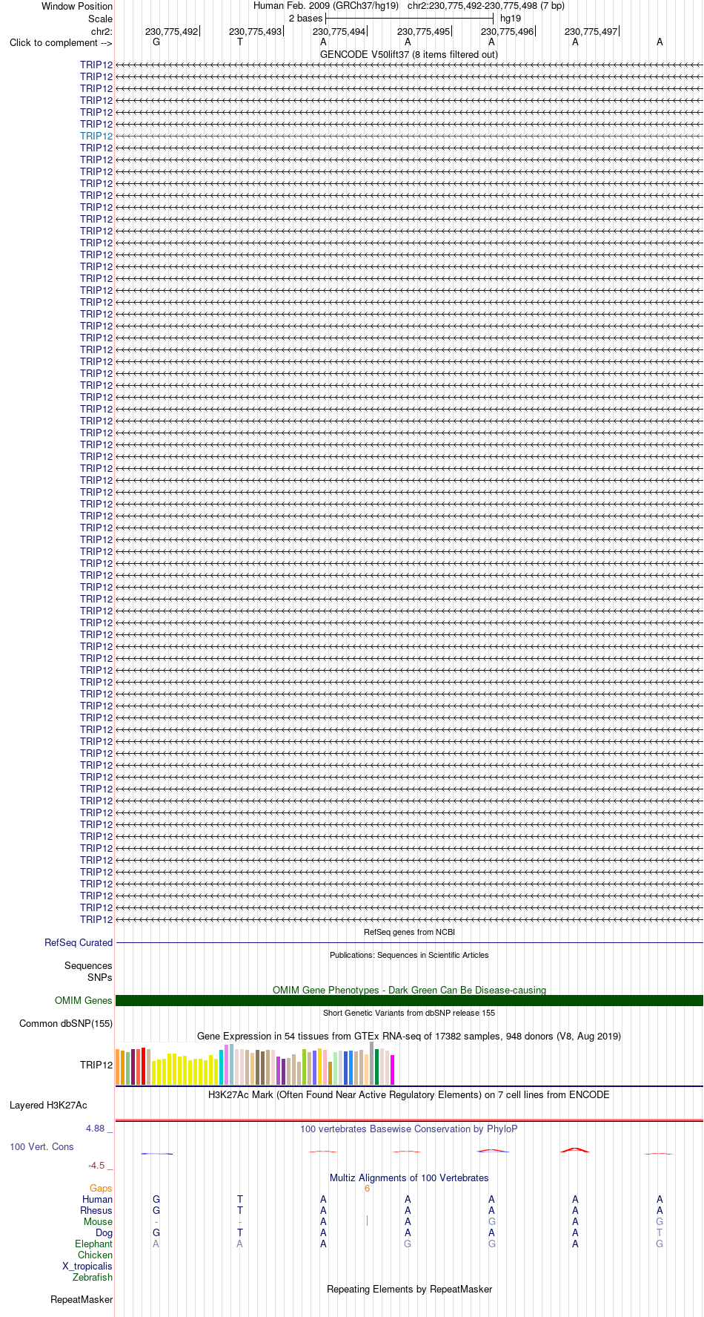Open the 'OMIM Gene Phenotypes' track title
The height and width of the screenshot is (1317, 704).
point(409,990)
